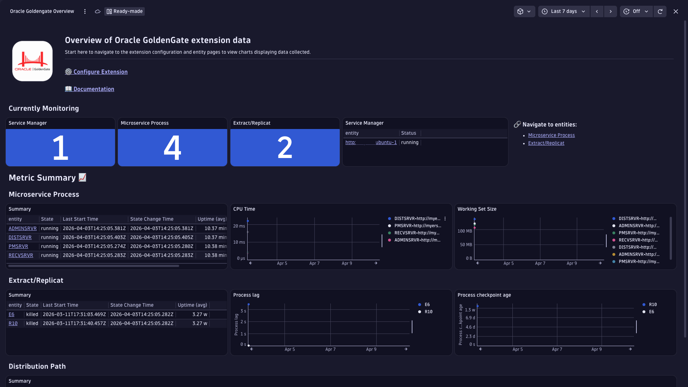Pan CPU Time chart right with arrow

click(x=376, y=263)
